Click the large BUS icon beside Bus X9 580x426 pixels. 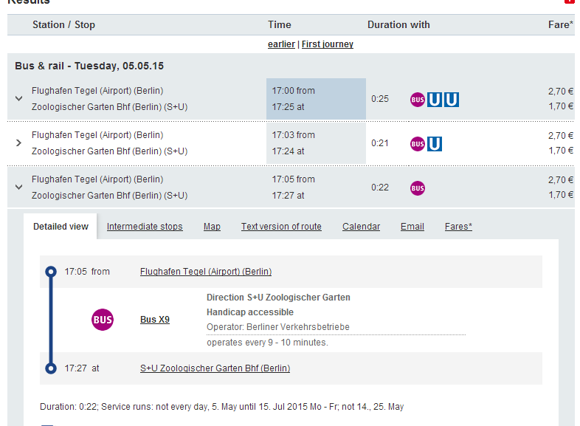[x=103, y=320]
